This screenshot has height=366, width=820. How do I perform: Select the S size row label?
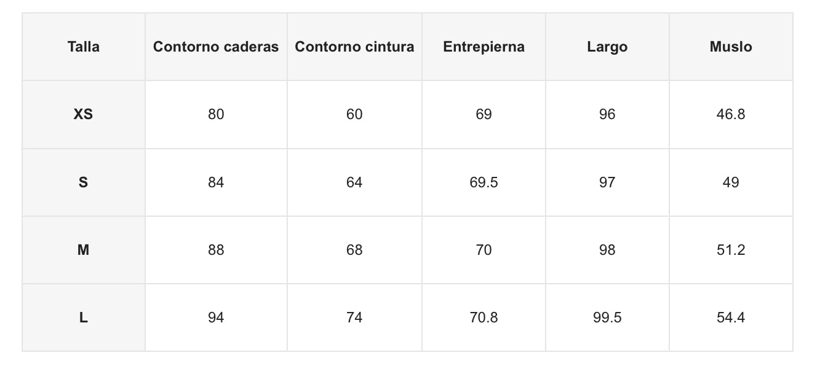(x=84, y=182)
